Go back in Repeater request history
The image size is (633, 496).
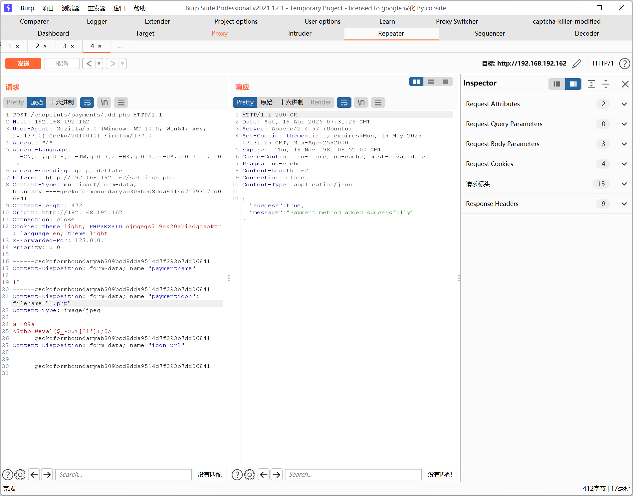89,63
